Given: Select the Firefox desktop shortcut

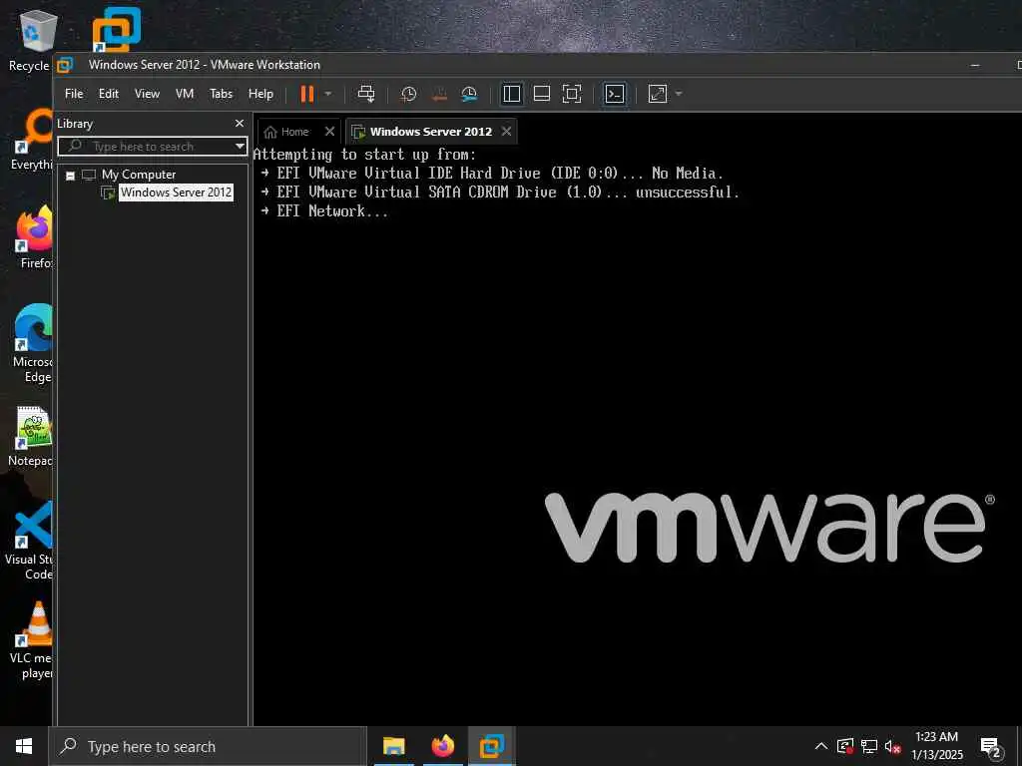Looking at the screenshot, I should (x=34, y=237).
